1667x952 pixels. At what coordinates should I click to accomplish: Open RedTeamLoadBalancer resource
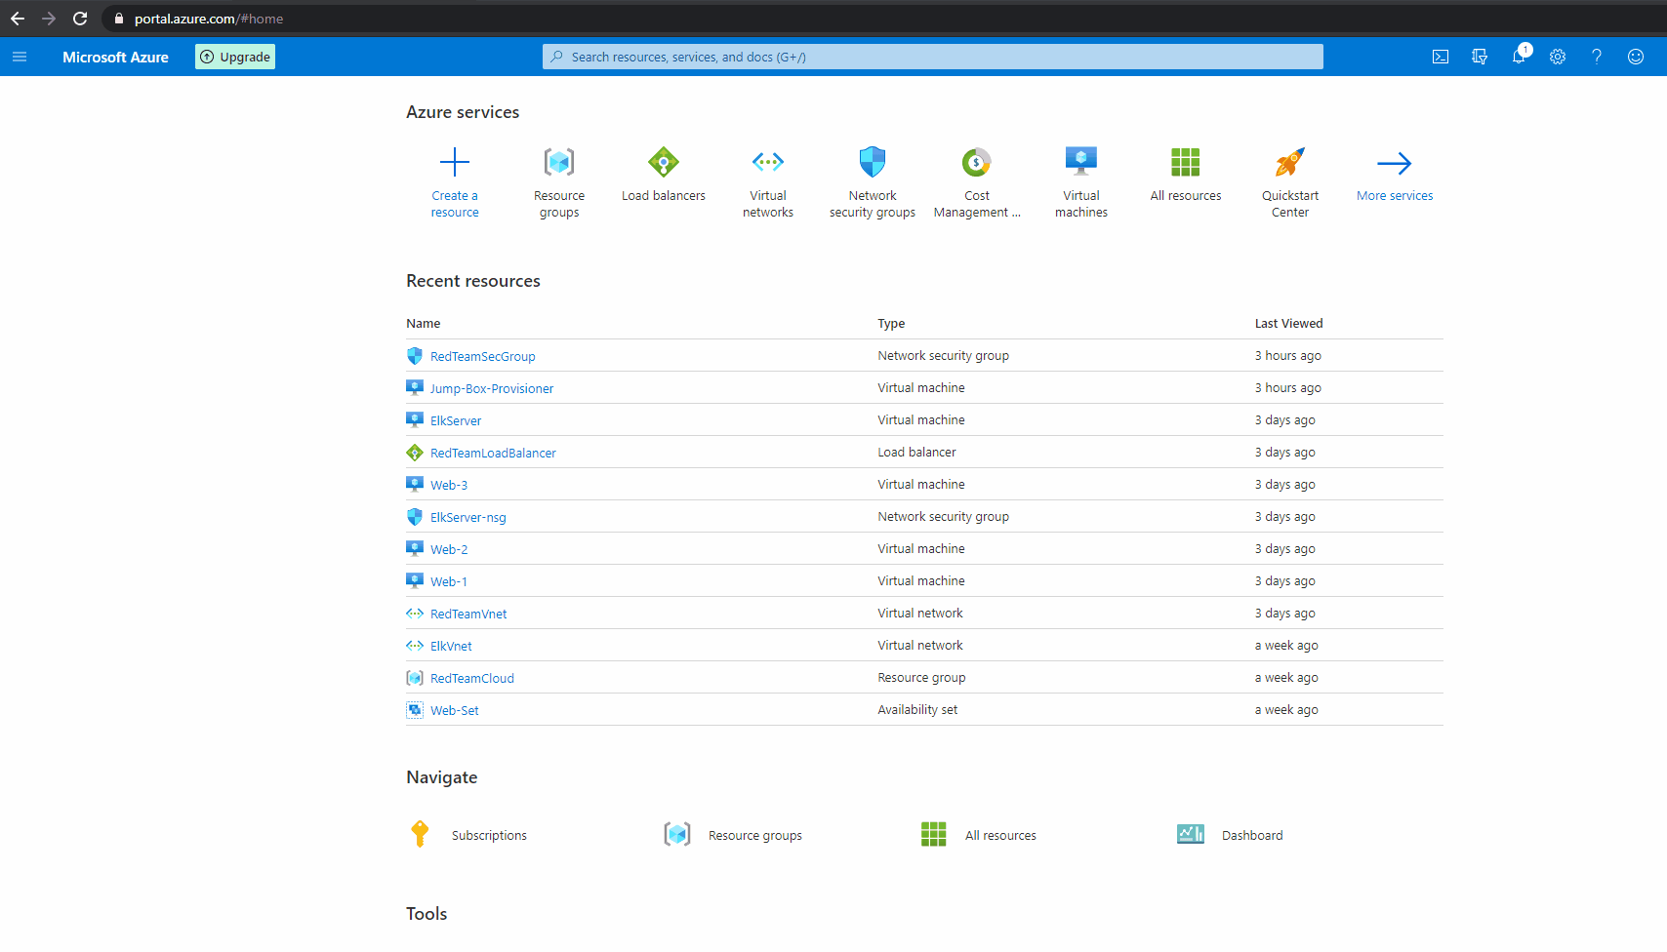click(x=493, y=453)
